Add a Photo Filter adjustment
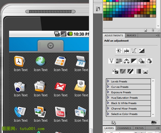The width and height of the screenshot is (161, 133). coord(142,61)
